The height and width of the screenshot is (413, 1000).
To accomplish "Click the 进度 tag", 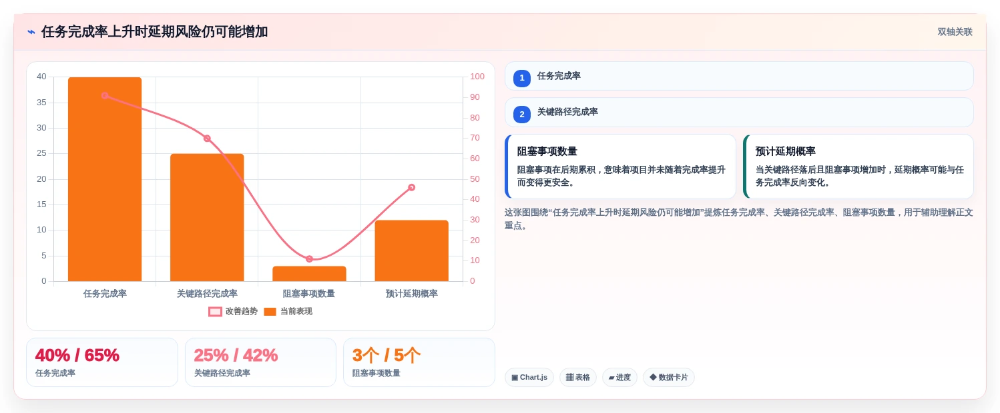I will point(619,378).
